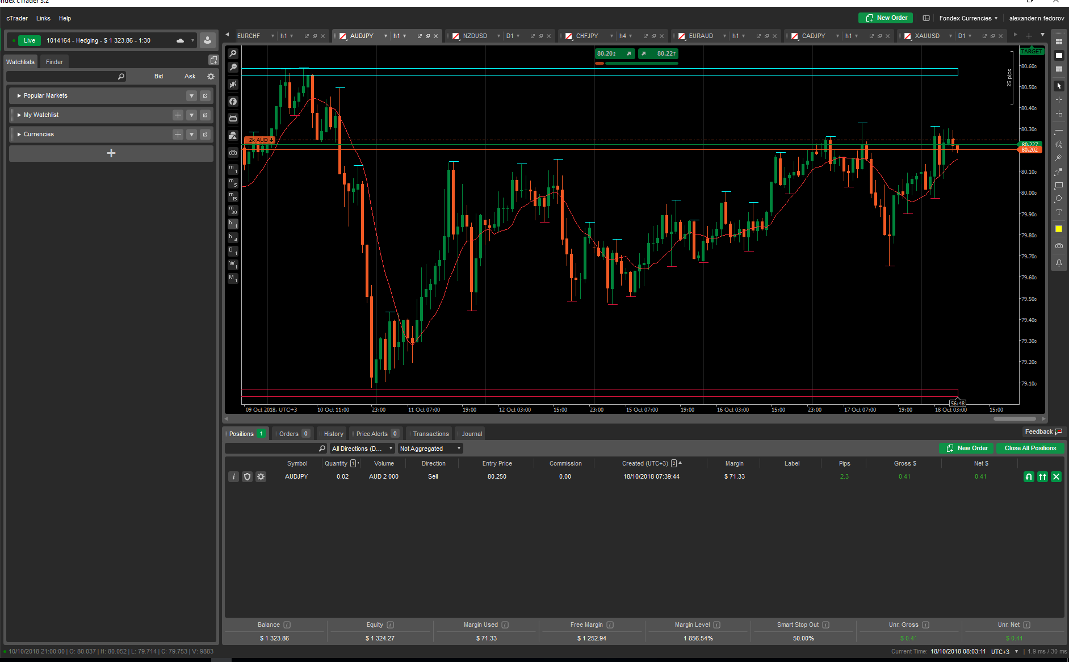Expand the My Watchlist group

(19, 115)
